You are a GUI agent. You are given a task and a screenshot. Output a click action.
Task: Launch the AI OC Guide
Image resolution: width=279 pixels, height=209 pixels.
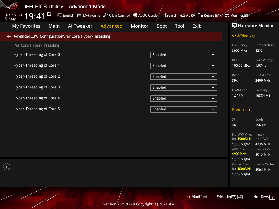point(145,15)
